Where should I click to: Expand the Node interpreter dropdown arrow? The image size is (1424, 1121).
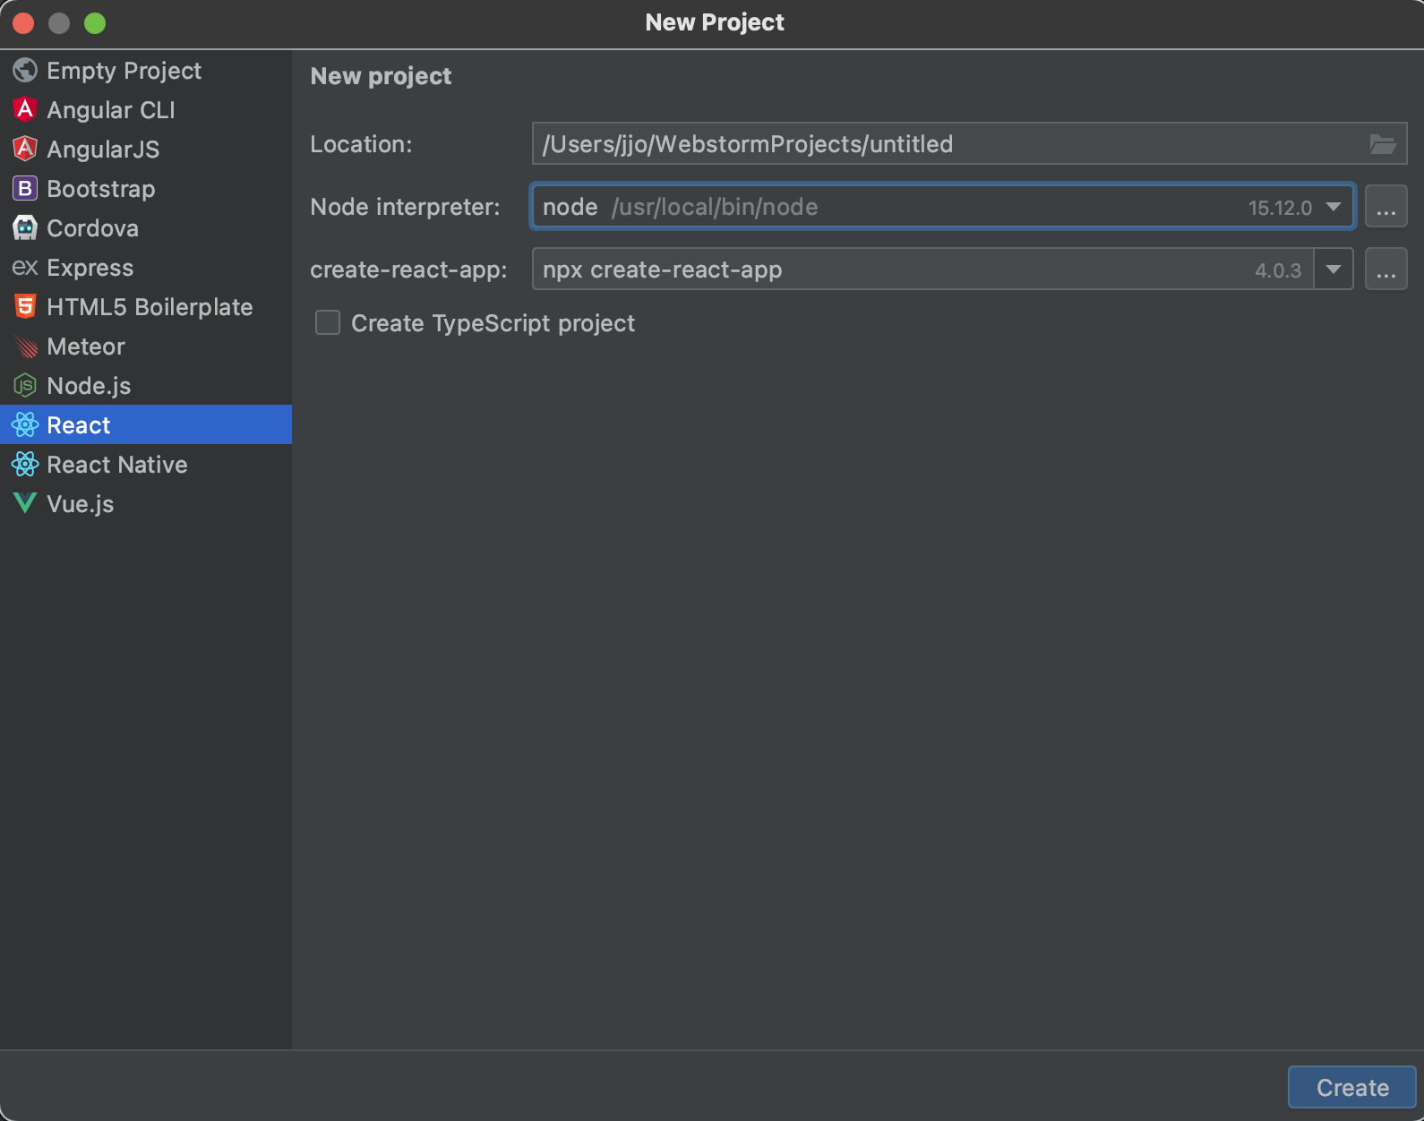click(x=1334, y=207)
